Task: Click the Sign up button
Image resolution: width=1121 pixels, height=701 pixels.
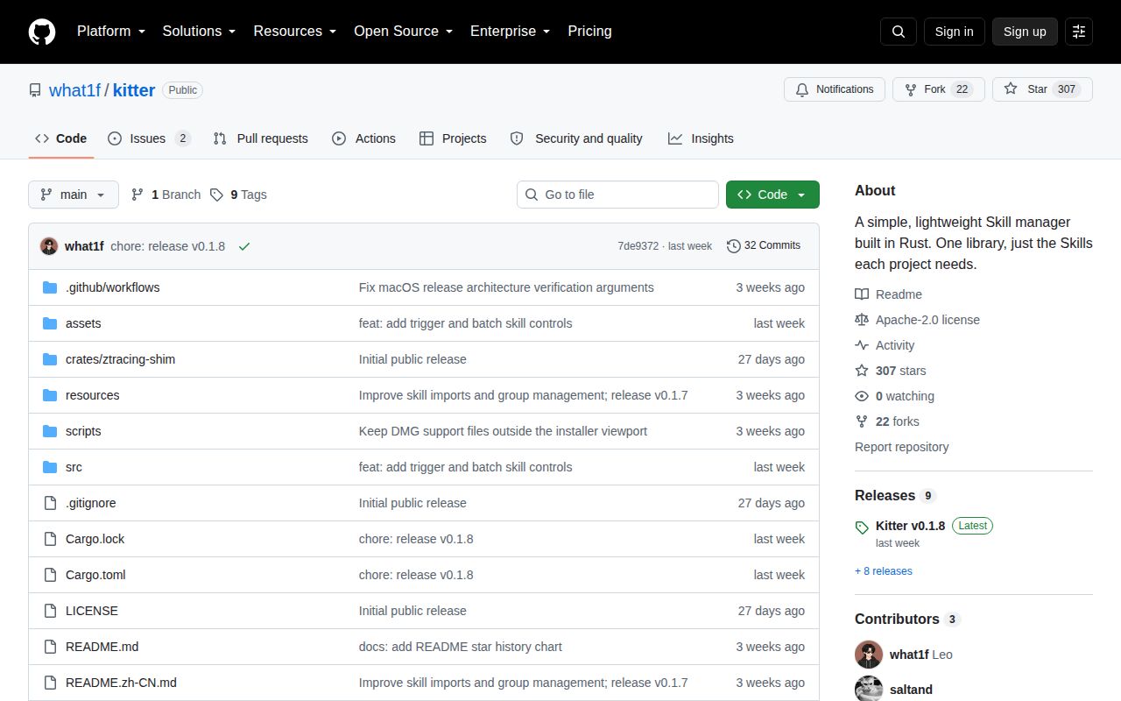Action: coord(1025,32)
